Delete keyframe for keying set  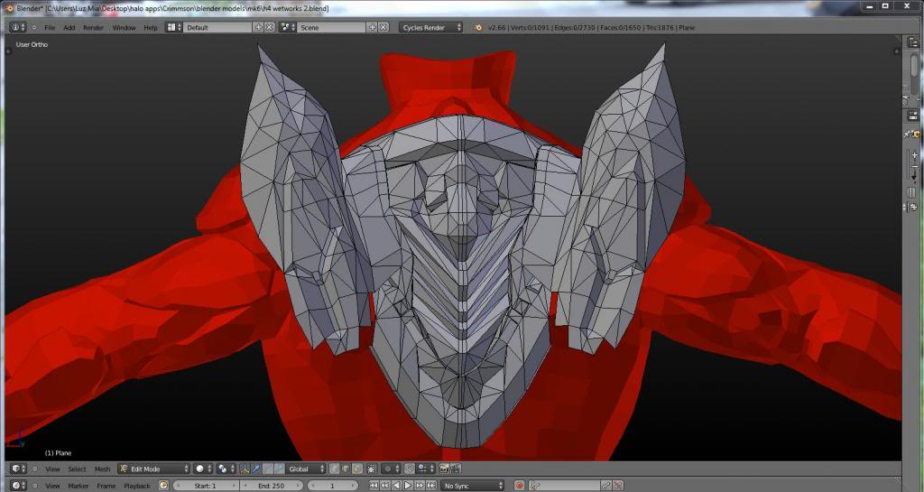tap(617, 486)
